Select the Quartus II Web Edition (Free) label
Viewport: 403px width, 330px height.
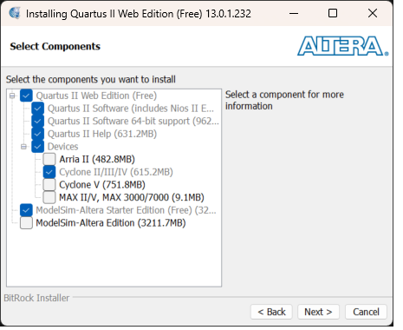(x=96, y=96)
